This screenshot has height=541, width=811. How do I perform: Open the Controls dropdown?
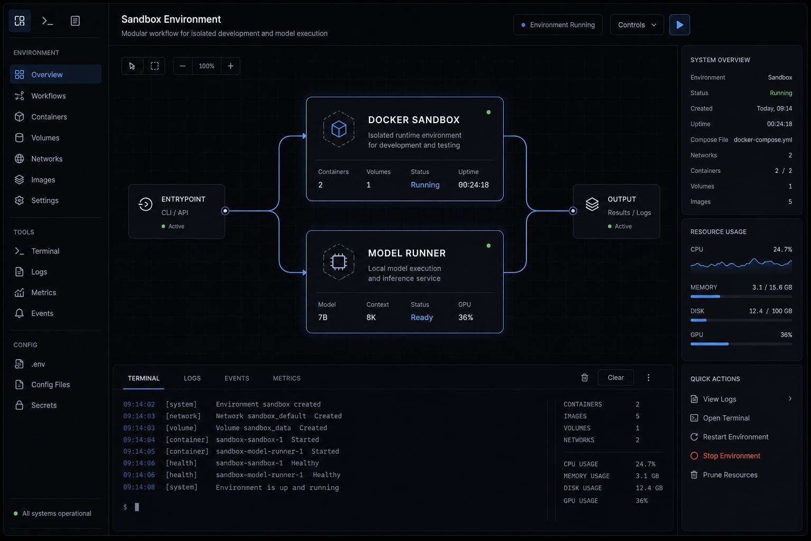click(637, 25)
